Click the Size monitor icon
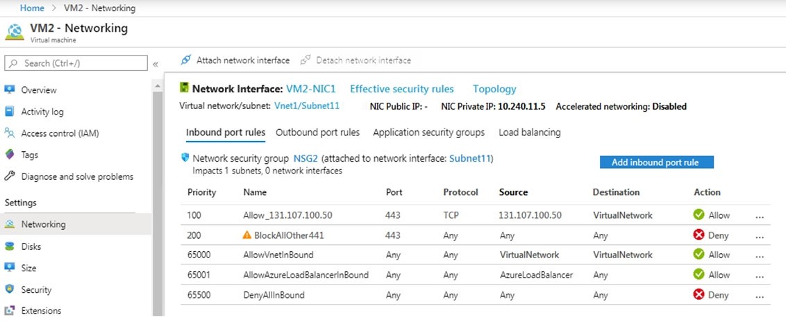Image resolution: width=786 pixels, height=322 pixels. point(10,268)
